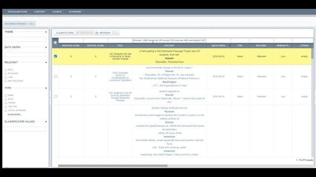The image size is (316, 177).
Task: Click the POSITIVE_SCORE column filter field
Action: tap(95, 40)
